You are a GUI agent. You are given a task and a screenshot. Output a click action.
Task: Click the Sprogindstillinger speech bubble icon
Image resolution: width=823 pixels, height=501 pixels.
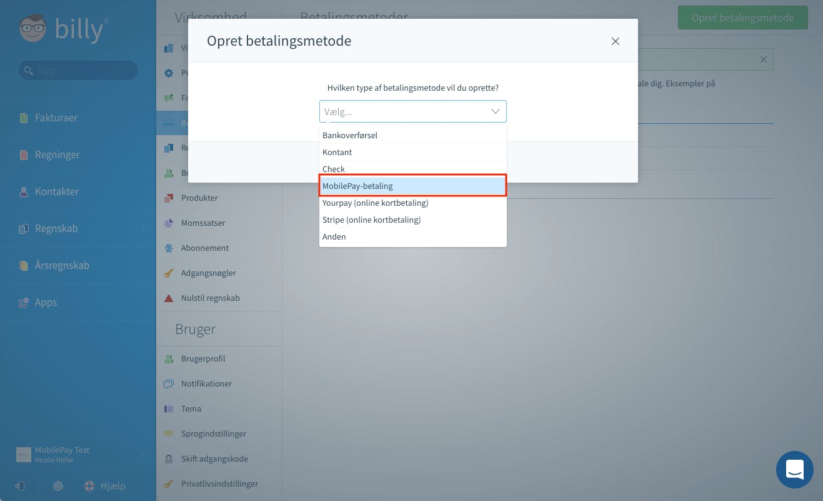click(169, 434)
